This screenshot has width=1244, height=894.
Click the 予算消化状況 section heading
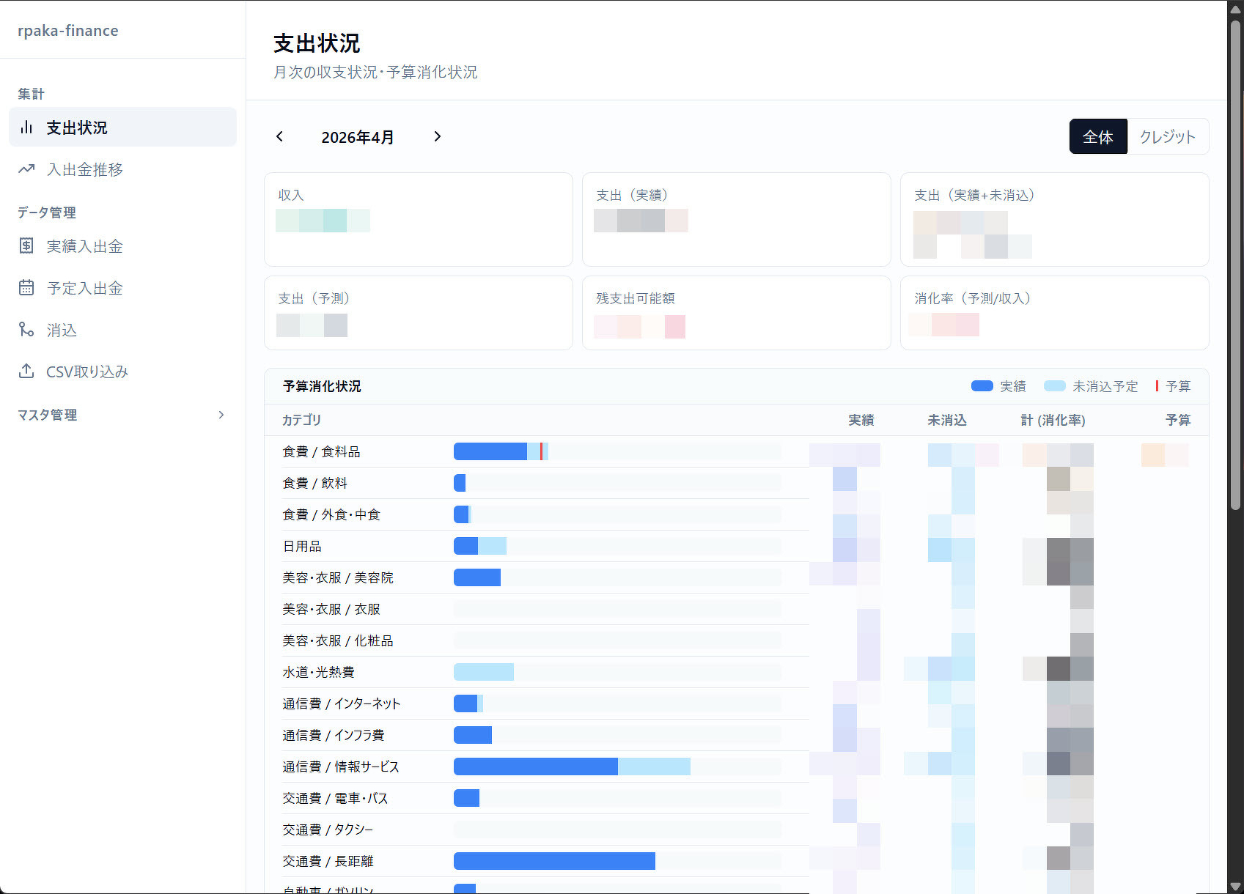click(322, 386)
